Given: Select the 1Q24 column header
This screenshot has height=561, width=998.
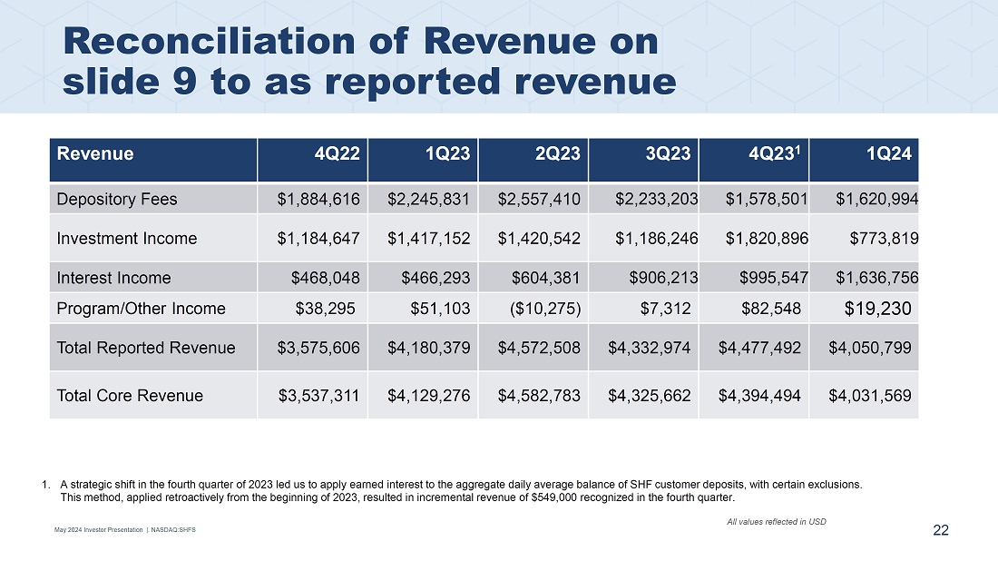Looking at the screenshot, I should (889, 153).
